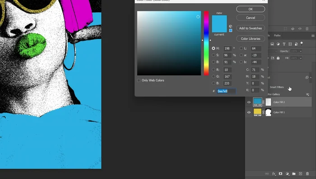Screen dimensions: 316x179
Task: Click the small web-safe color swatch
Action: [x=231, y=30]
